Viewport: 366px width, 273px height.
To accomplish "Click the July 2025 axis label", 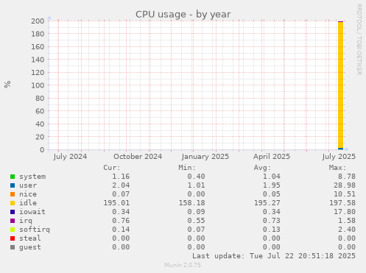I will [x=339, y=157].
